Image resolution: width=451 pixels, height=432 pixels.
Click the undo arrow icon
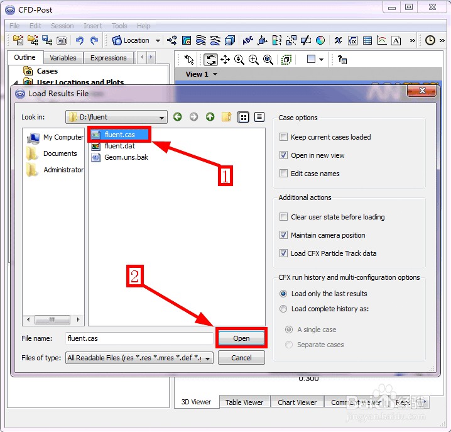tap(80, 40)
